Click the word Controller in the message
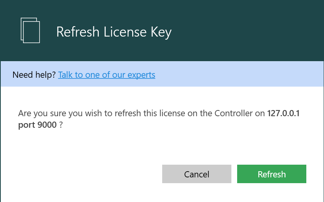Image resolution: width=324 pixels, height=202 pixels. click(234, 113)
